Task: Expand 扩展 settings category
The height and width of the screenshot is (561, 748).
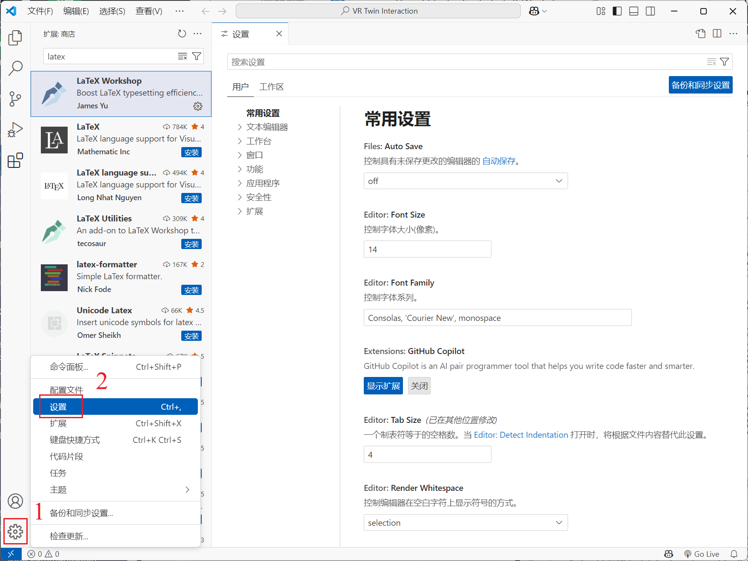Action: 250,211
